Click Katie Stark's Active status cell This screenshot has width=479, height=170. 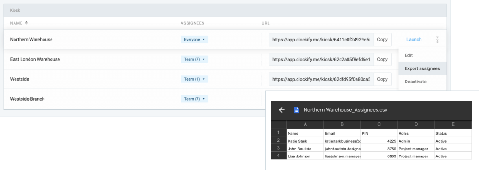[x=453, y=141]
